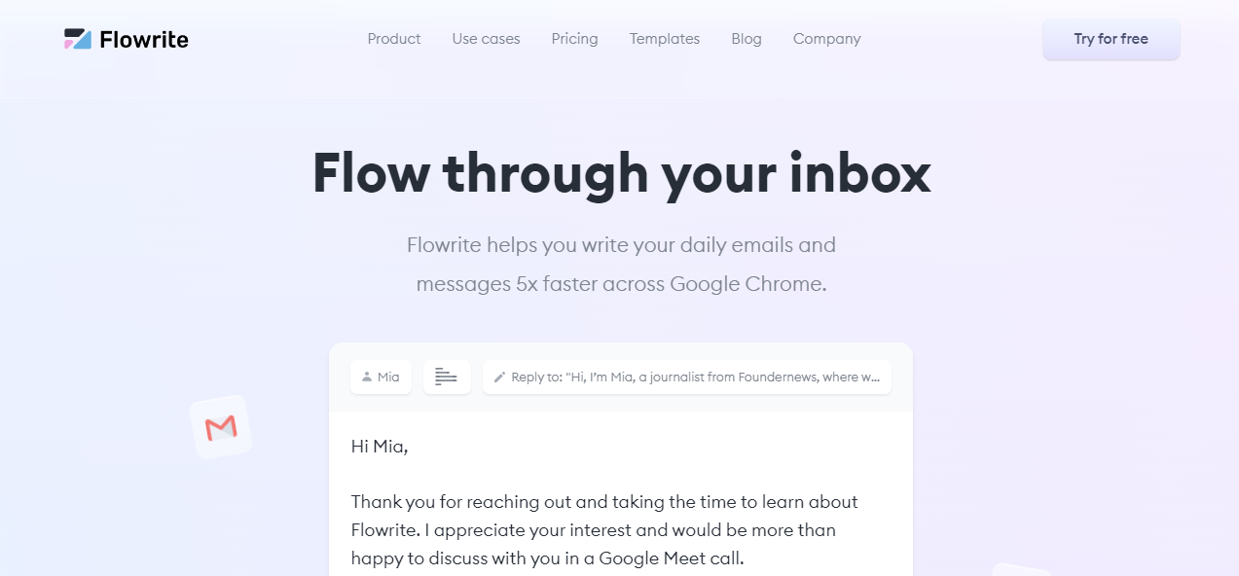Open the Use cases menu

(x=486, y=39)
